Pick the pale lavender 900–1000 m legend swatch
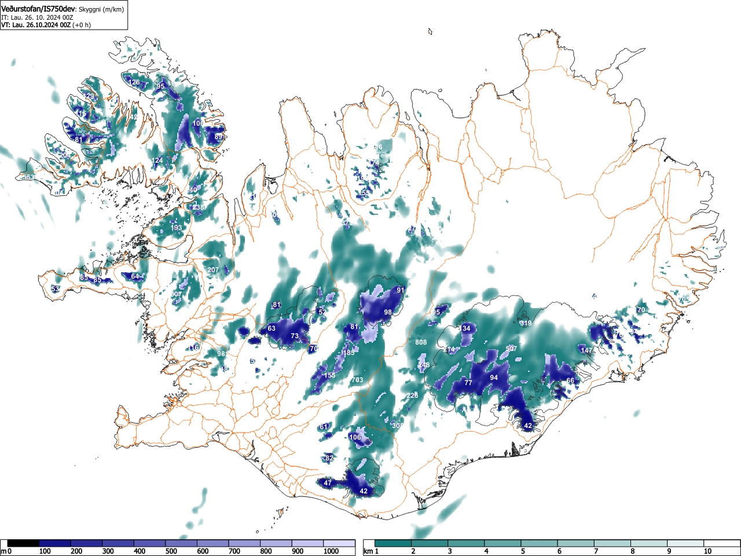The width and height of the screenshot is (741, 556). (x=307, y=543)
